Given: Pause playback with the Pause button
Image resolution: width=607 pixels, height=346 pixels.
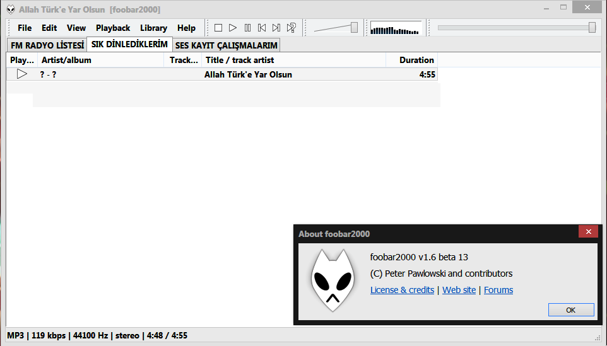Looking at the screenshot, I should pyautogui.click(x=247, y=28).
